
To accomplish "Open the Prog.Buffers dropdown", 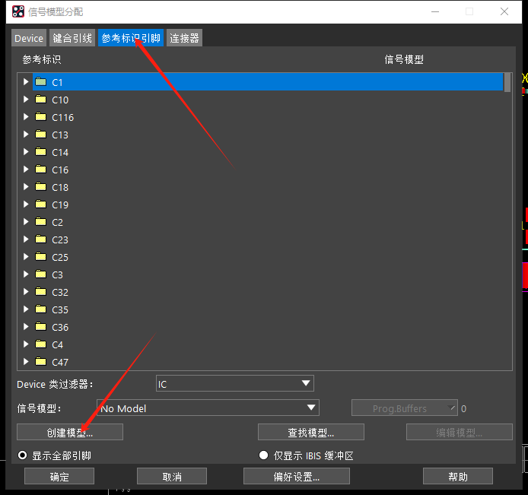I will point(405,408).
